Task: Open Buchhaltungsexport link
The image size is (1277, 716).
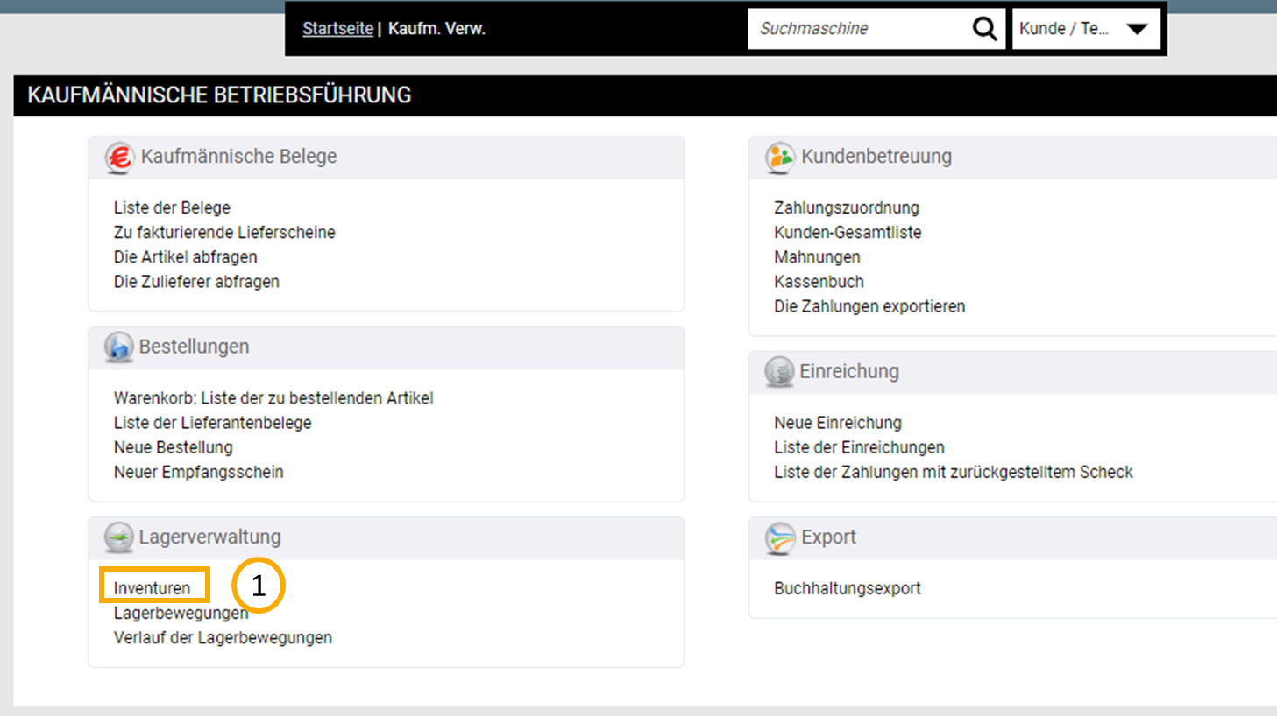Action: point(847,588)
